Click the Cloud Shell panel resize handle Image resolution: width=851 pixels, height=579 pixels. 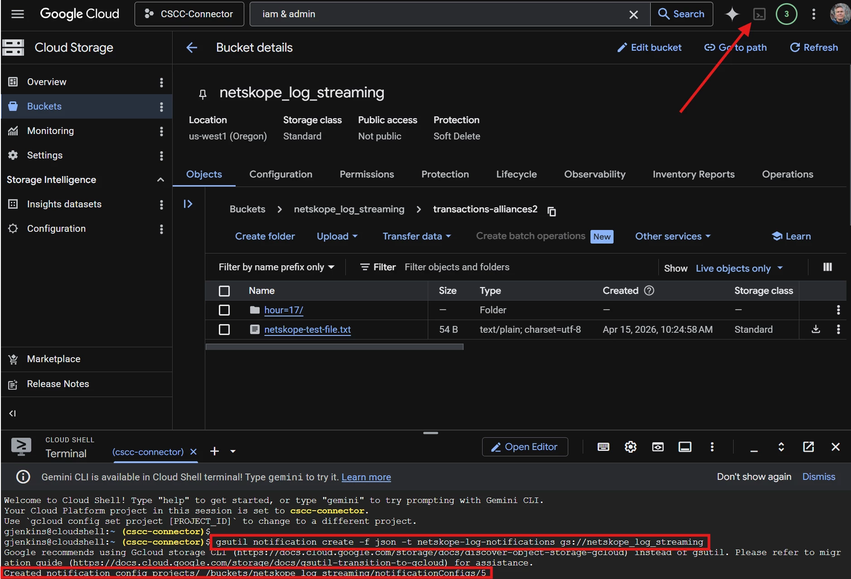point(430,433)
